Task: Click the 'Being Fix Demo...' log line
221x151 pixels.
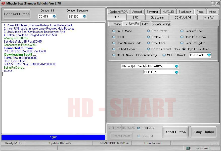Action: (x=14, y=68)
